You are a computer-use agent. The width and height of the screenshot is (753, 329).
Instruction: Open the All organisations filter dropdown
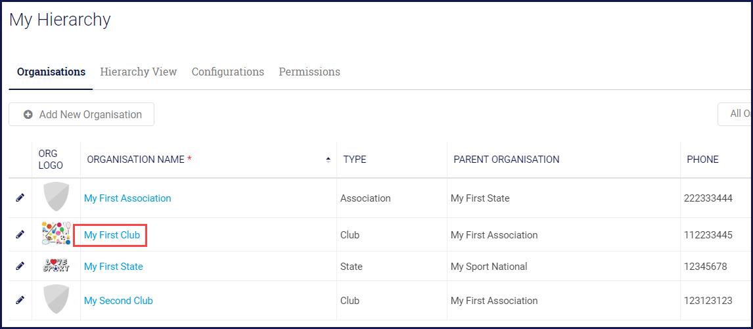(736, 114)
